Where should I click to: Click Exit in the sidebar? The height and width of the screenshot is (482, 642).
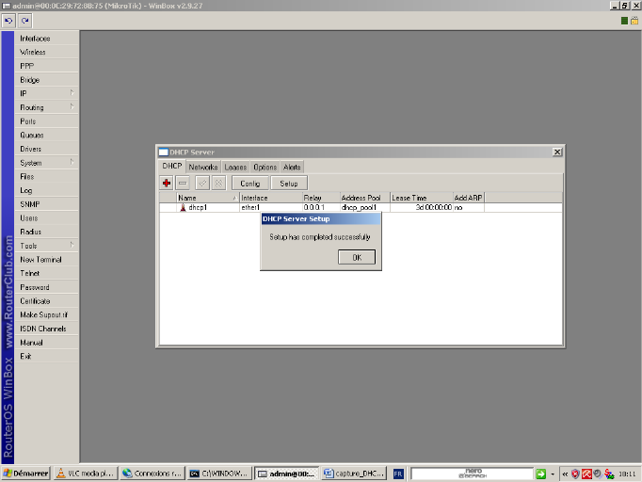46,356
